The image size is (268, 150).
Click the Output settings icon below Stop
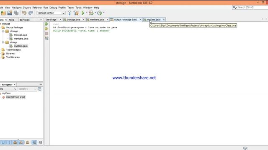coord(46,38)
